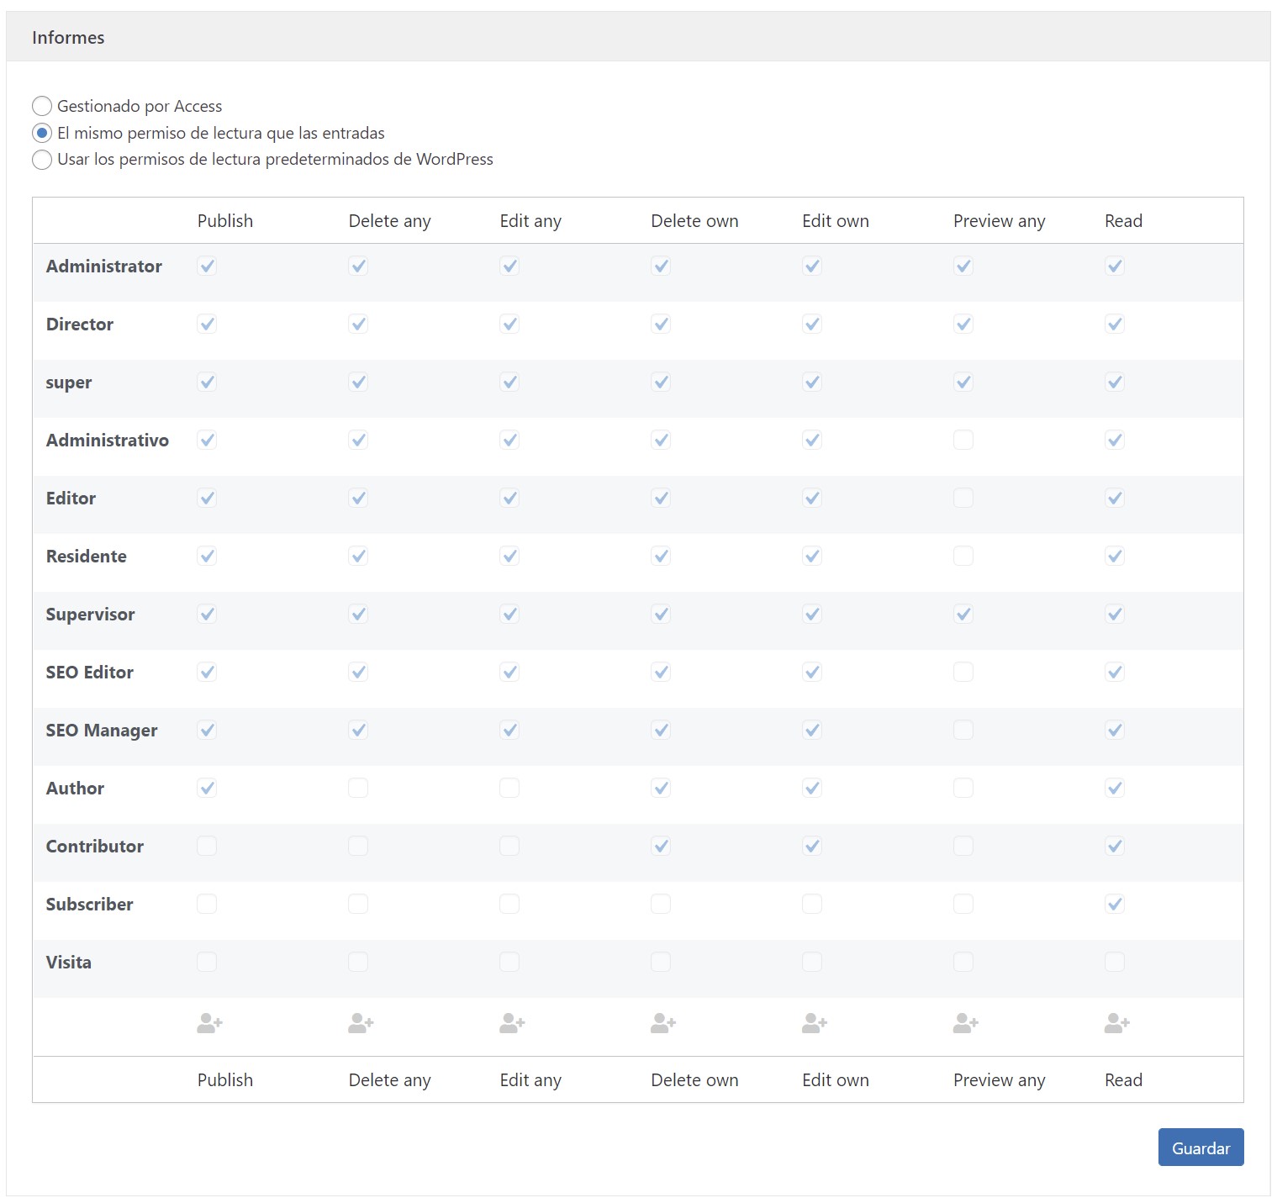Screen dimensions: 1277x1203
Task: Enable Administrativo Preview any checkbox
Action: click(963, 440)
